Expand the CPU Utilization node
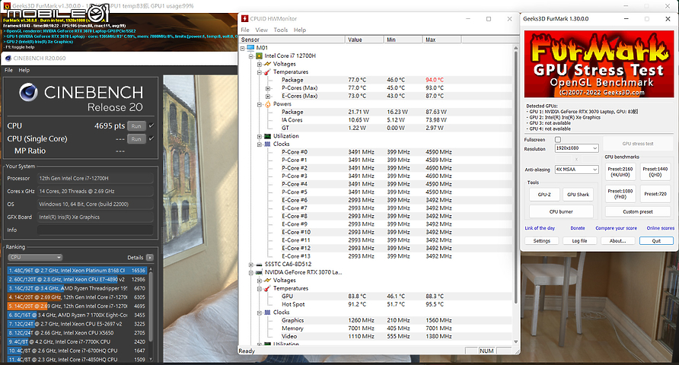Screen dimensions: 679x365 (260, 136)
